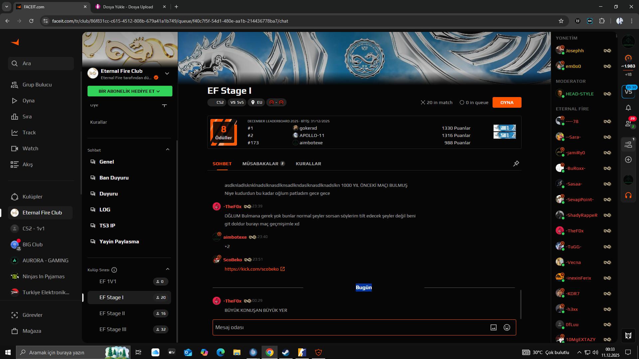Show hidden system tray icons
The width and height of the screenshot is (639, 359).
[x=579, y=352]
